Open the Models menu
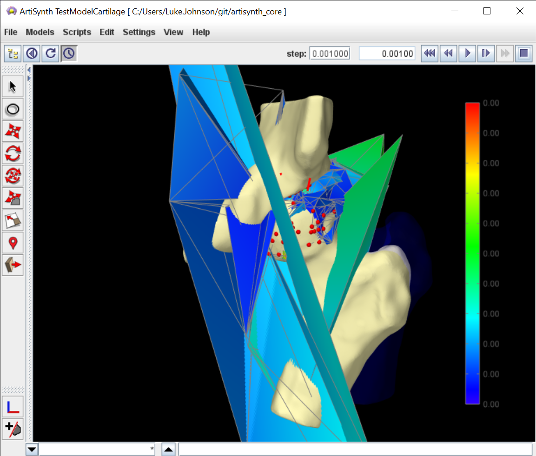536x456 pixels. pos(40,32)
